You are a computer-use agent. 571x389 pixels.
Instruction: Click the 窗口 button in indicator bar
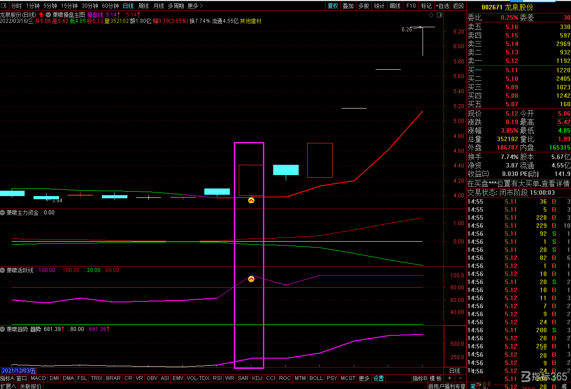22,378
